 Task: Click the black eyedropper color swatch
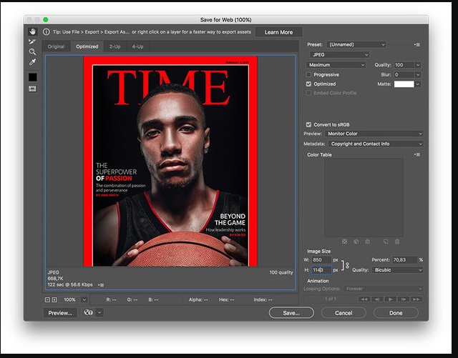point(33,77)
